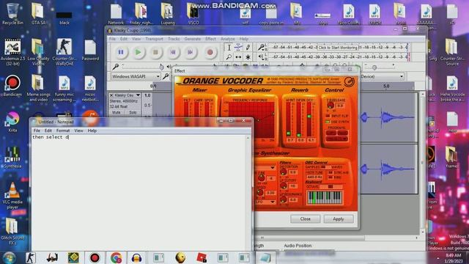Viewport: 469px width, 264px height.
Task: Click inside the Notepad text area
Action: [x=139, y=193]
